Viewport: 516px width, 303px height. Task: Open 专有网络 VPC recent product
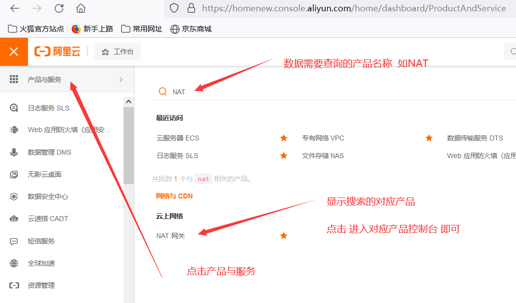click(x=323, y=138)
